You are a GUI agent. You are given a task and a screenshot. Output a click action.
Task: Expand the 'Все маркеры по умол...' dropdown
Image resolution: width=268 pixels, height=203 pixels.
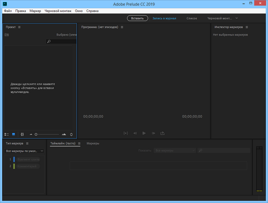coord(24,151)
